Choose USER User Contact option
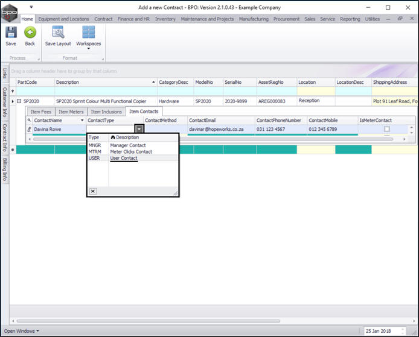 [133, 158]
